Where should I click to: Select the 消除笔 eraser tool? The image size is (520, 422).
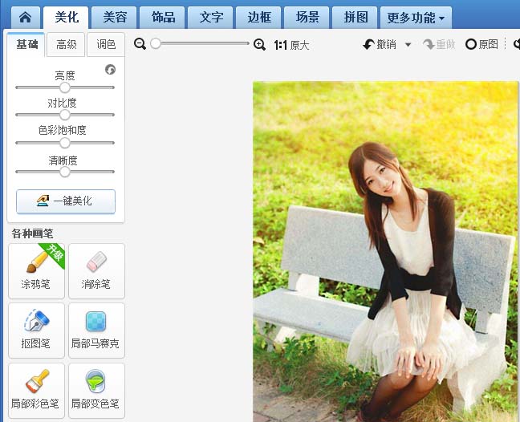(x=96, y=271)
